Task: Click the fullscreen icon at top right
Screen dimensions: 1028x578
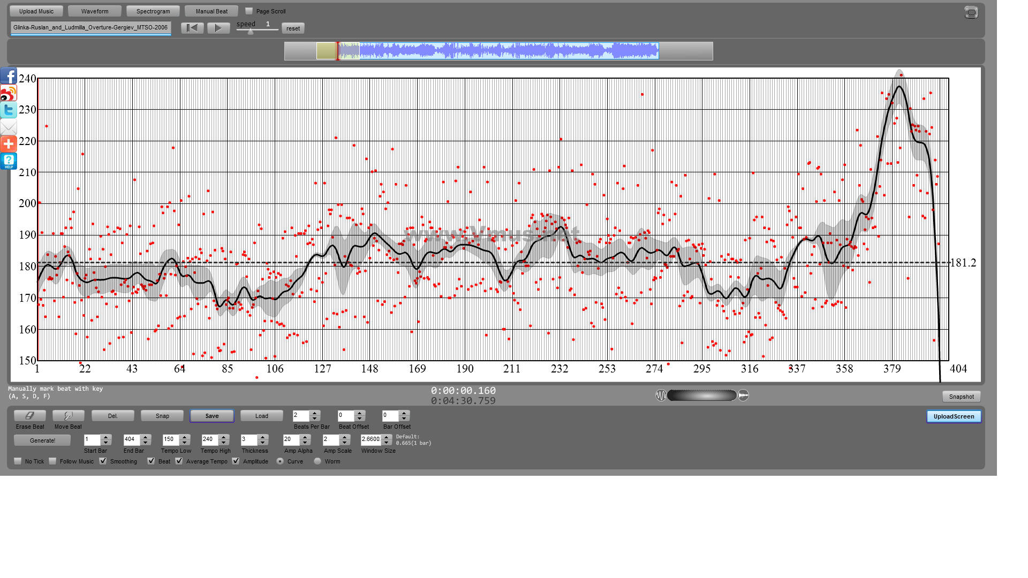Action: coord(971,12)
